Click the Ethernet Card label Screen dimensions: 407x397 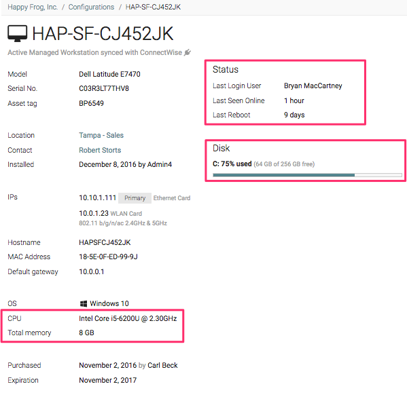click(172, 198)
